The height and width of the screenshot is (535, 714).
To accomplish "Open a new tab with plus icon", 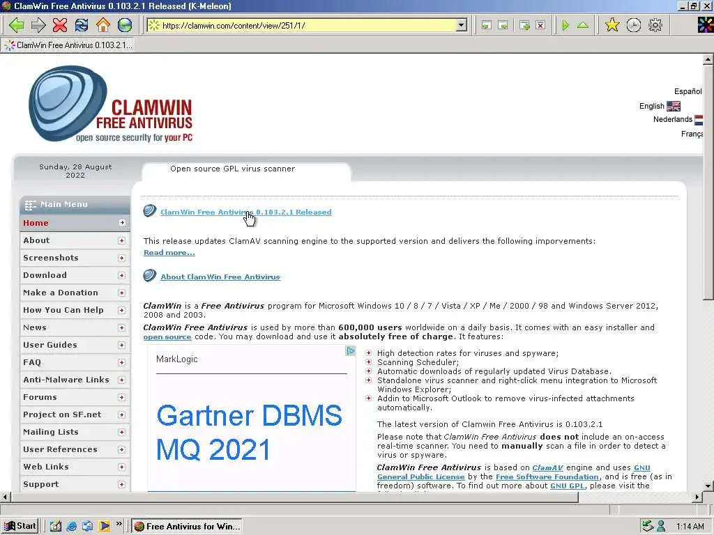I will pos(524,26).
